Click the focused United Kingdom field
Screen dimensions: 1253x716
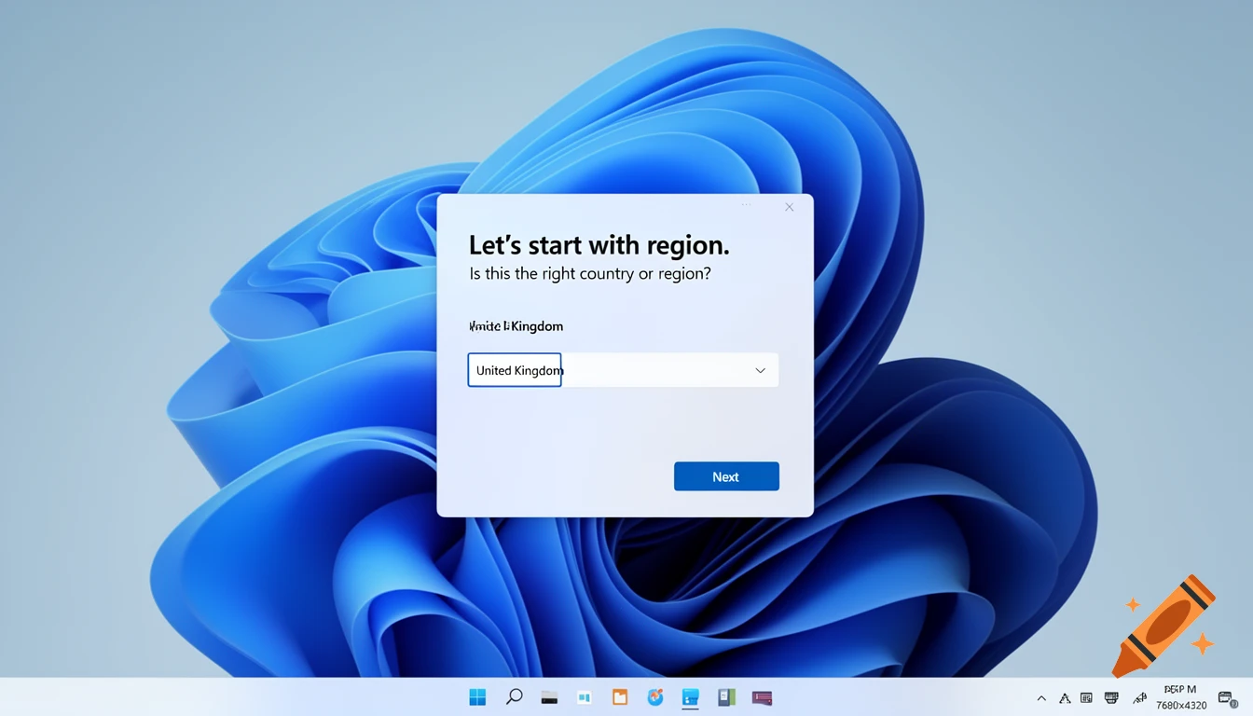coord(515,370)
